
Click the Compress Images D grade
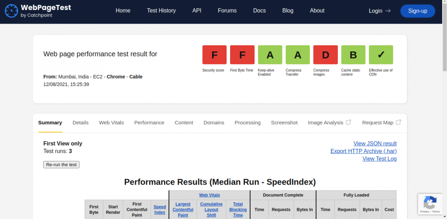point(325,55)
